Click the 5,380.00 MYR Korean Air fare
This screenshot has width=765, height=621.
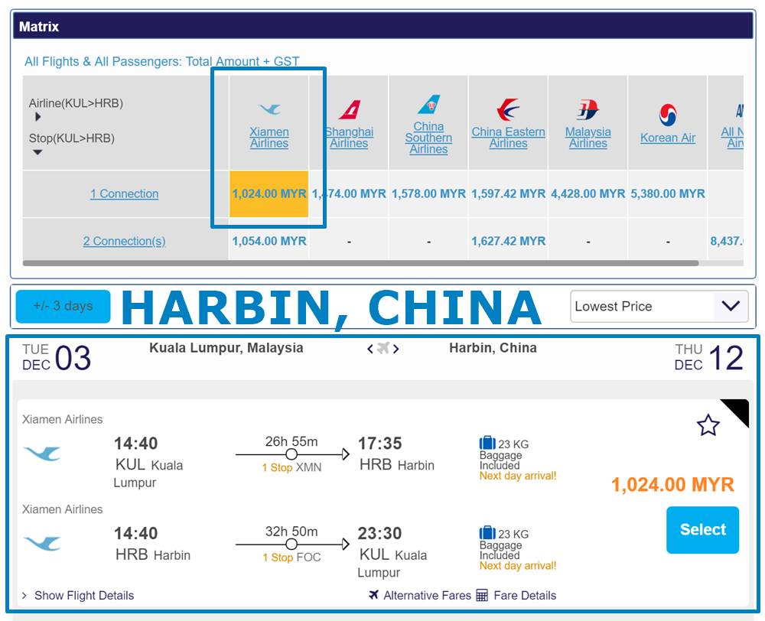click(668, 193)
